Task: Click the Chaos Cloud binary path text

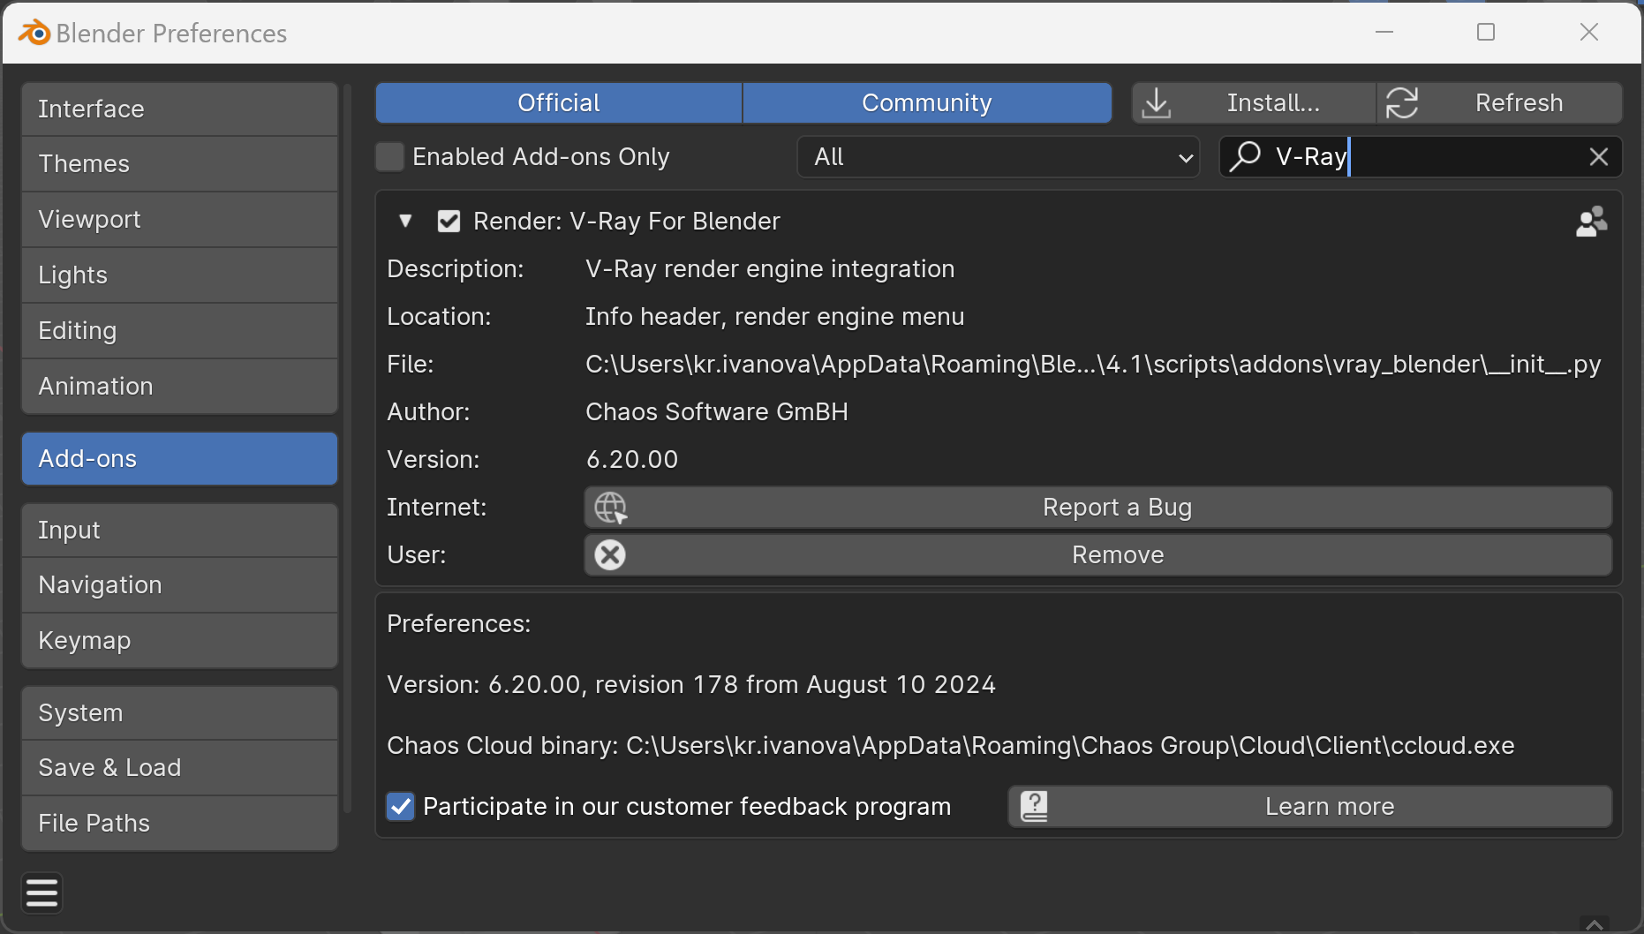Action: [951, 746]
